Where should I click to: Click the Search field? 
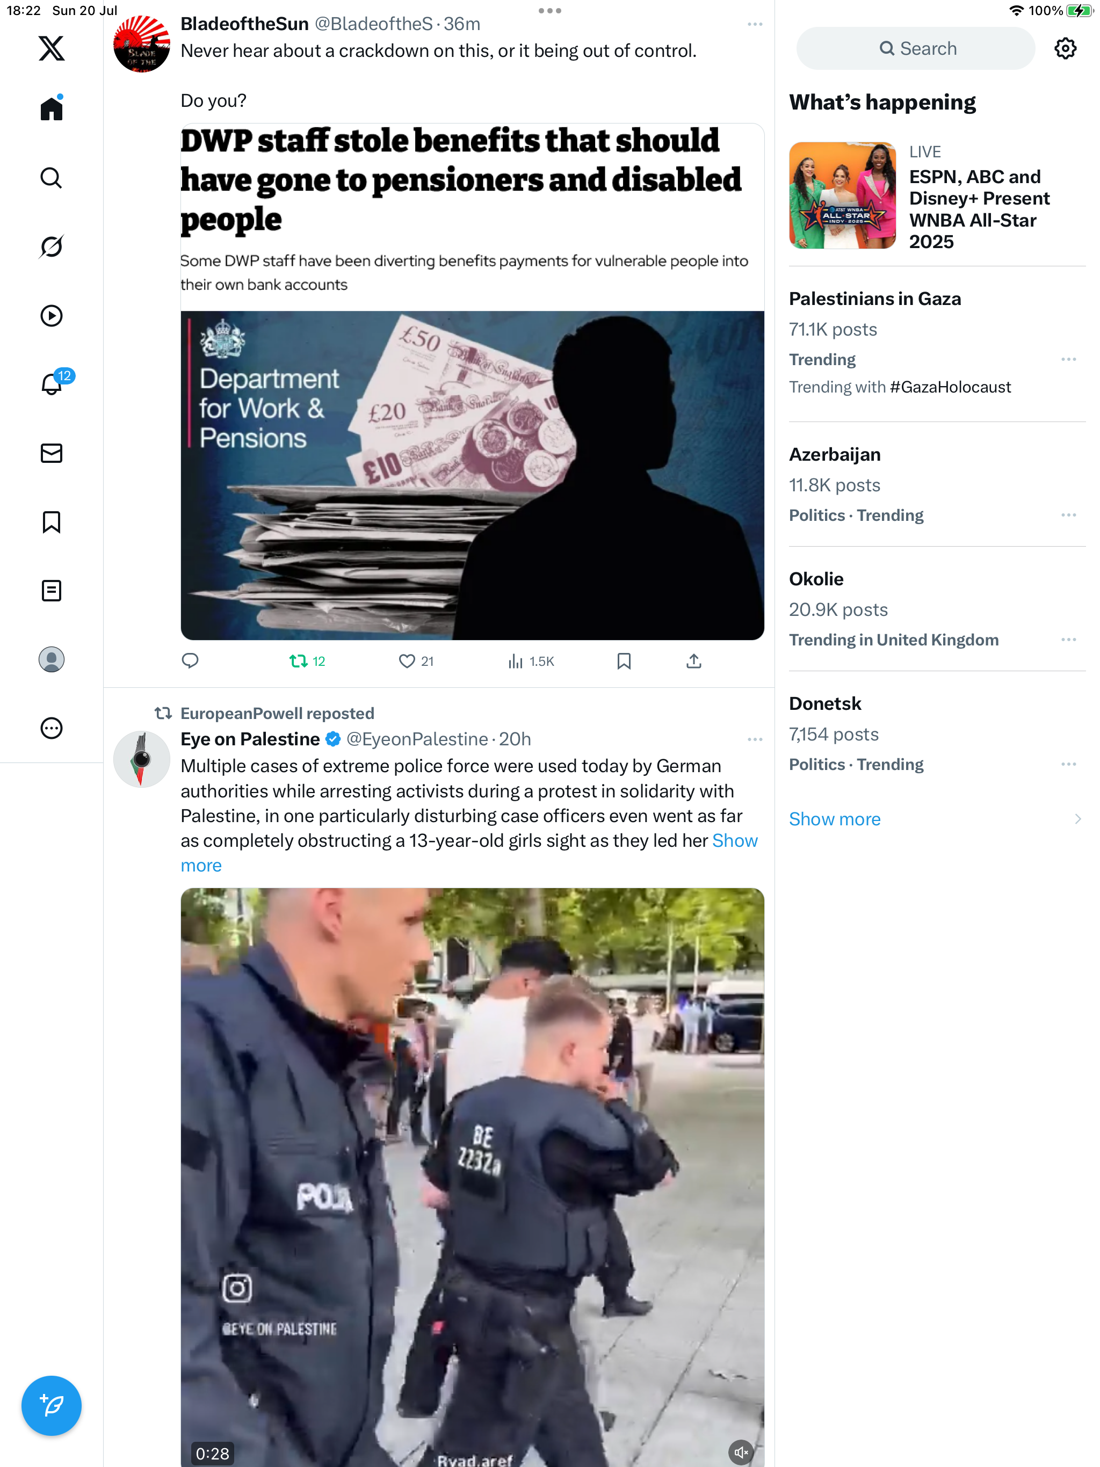coord(916,48)
